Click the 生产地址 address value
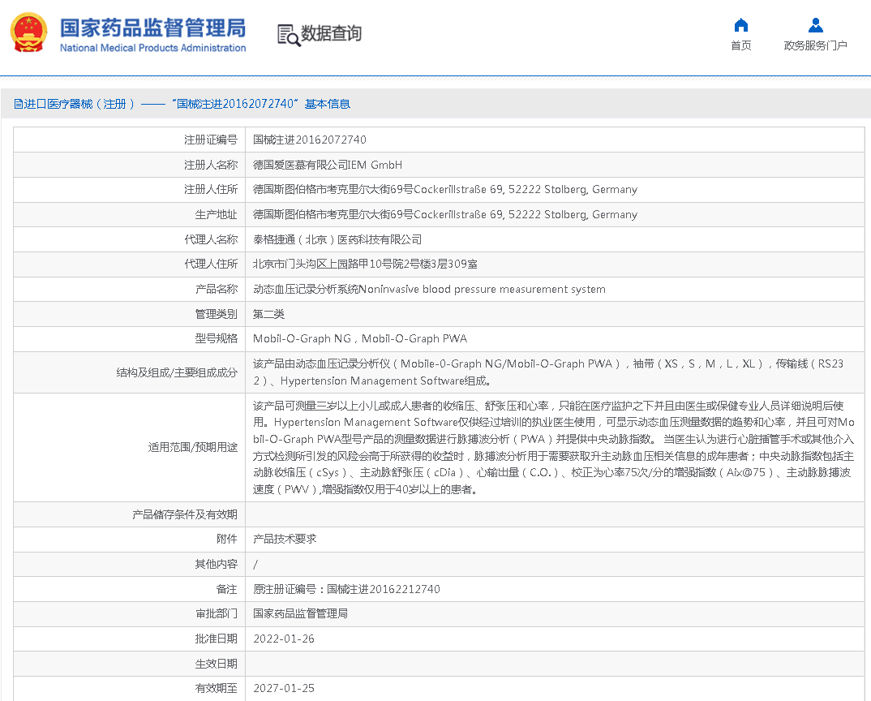The width and height of the screenshot is (871, 701). tap(444, 215)
